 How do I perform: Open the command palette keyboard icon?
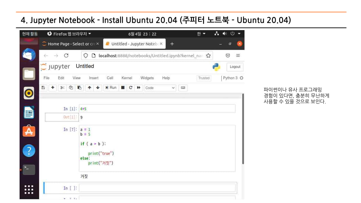tap(183, 88)
